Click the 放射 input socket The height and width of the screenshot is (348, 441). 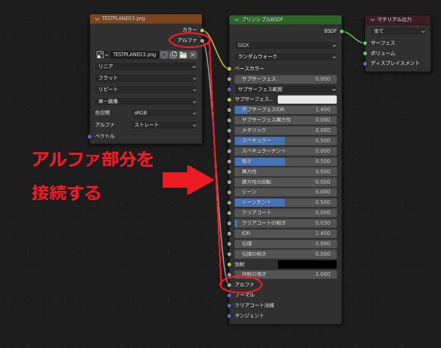(229, 265)
